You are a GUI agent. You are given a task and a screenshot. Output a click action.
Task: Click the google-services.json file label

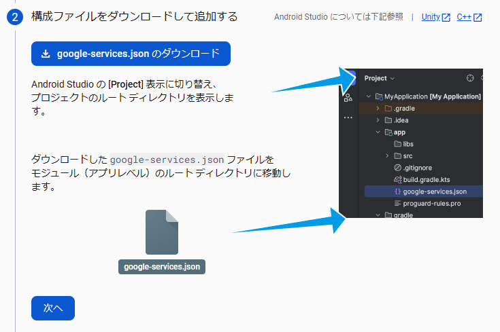click(162, 267)
